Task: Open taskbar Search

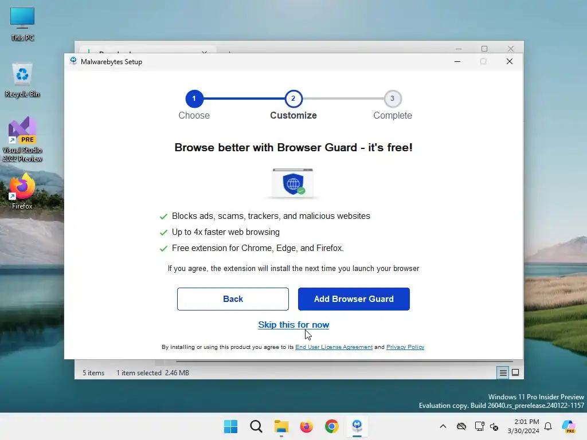Action: point(256,426)
